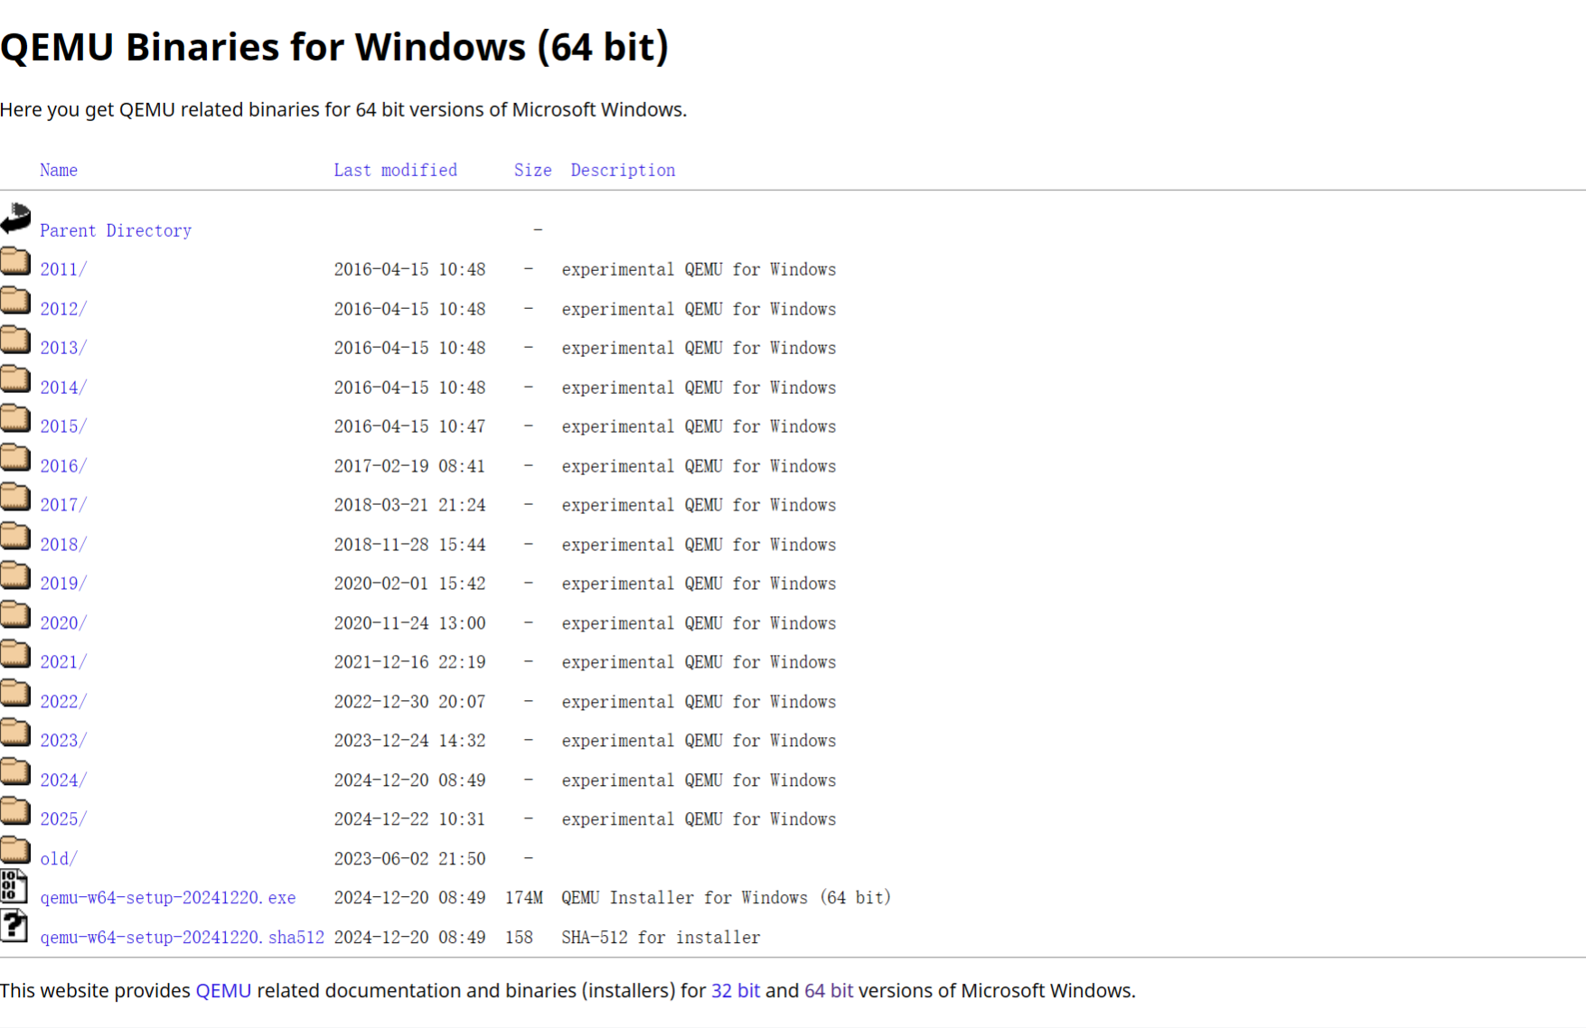1586x1028 pixels.
Task: Click the date 2016-04-15 10:47
Action: click(x=409, y=426)
